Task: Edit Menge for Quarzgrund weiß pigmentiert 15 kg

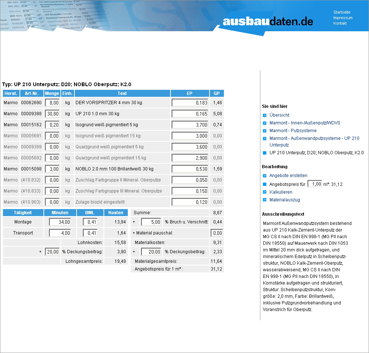Action: [52, 158]
